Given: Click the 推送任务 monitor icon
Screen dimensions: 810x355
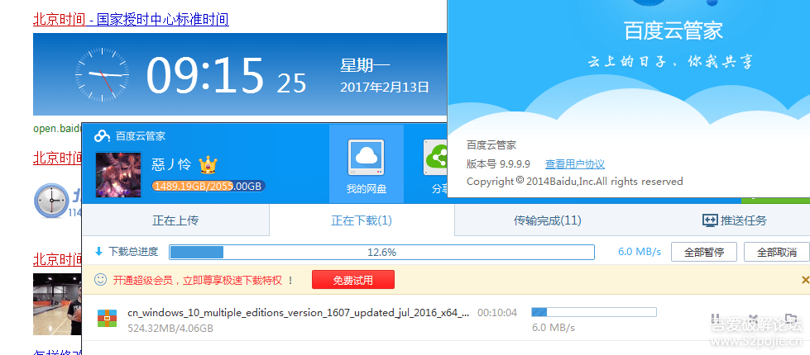Looking at the screenshot, I should (709, 220).
